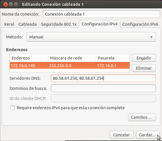
Task: Select the Configuración IPv4 tab
Action: tap(100, 24)
